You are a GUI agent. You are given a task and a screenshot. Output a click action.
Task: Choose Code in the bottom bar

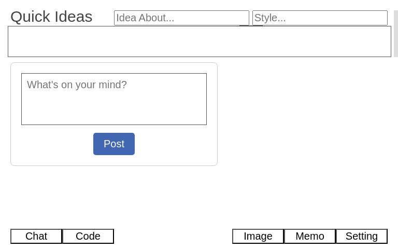(x=88, y=236)
